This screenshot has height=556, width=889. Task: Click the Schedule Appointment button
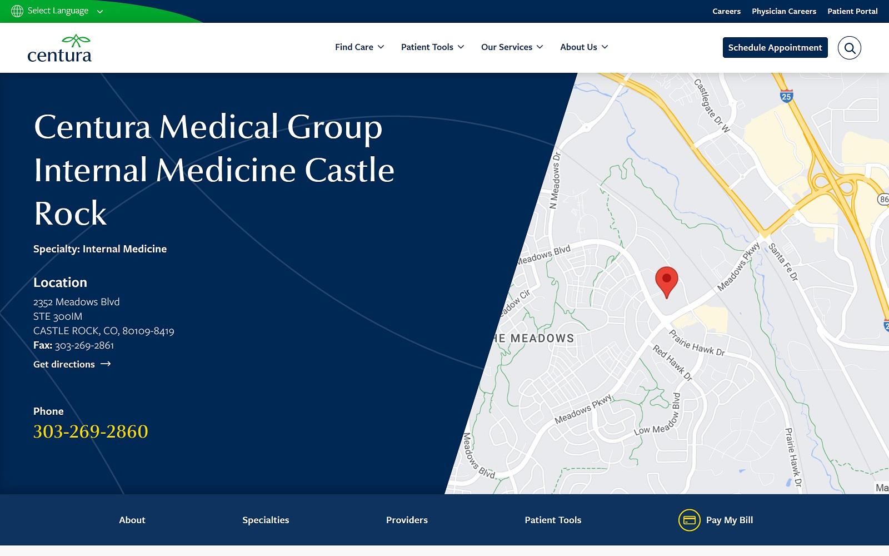click(x=775, y=48)
